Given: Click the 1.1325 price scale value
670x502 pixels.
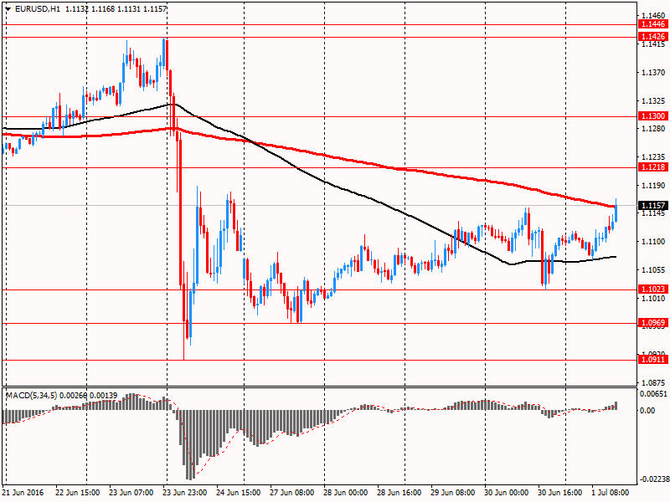Looking at the screenshot, I should point(653,101).
